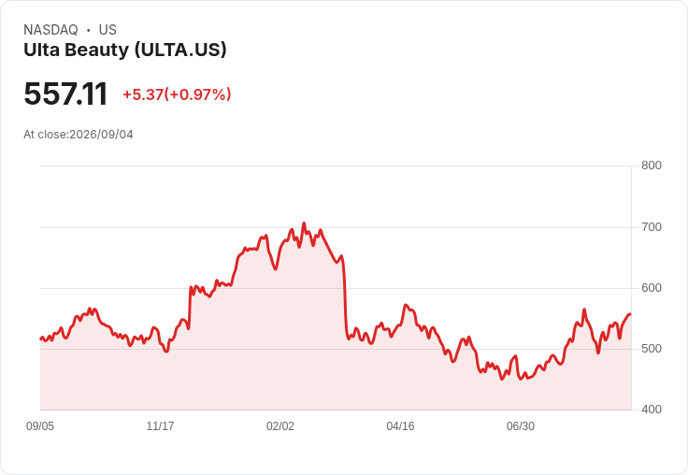Click the chart's highest peak near 700
The height and width of the screenshot is (475, 688).
click(x=304, y=223)
